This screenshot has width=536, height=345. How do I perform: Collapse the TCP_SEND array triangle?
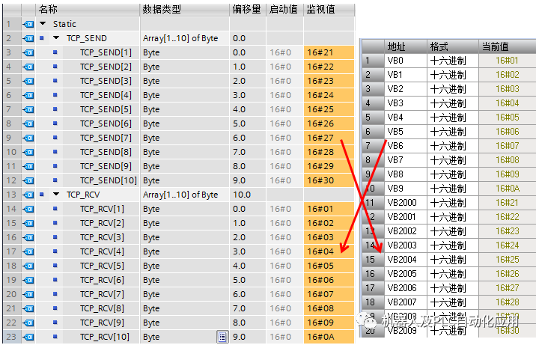[x=56, y=38]
